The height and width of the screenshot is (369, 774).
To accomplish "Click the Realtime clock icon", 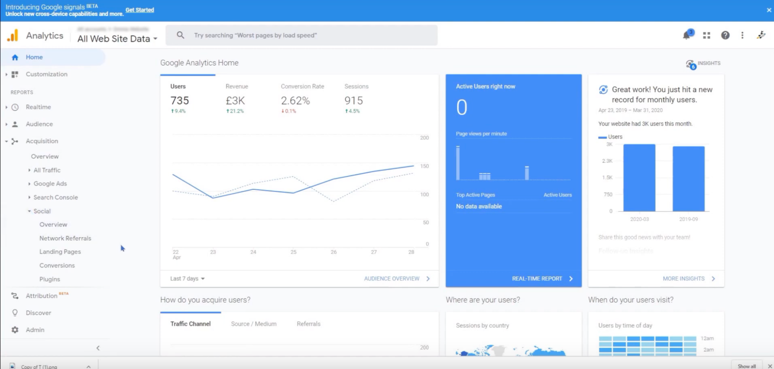I will 15,107.
